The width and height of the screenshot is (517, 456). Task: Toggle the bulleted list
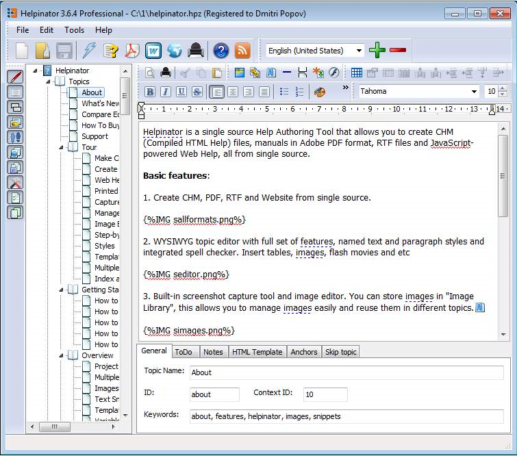pyautogui.click(x=284, y=92)
